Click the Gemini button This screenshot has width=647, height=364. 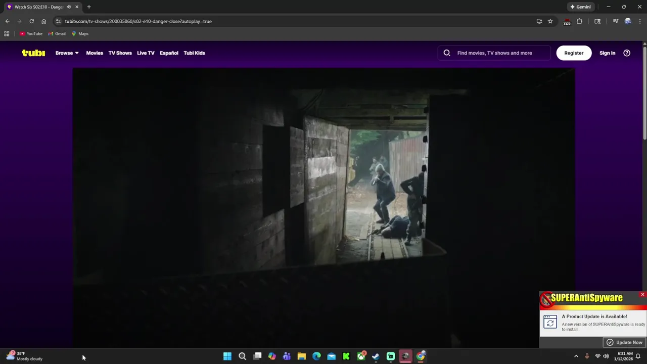click(x=580, y=7)
